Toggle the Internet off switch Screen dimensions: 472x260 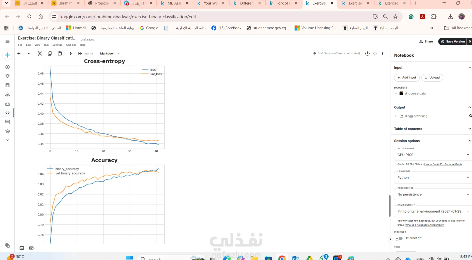pos(399,238)
